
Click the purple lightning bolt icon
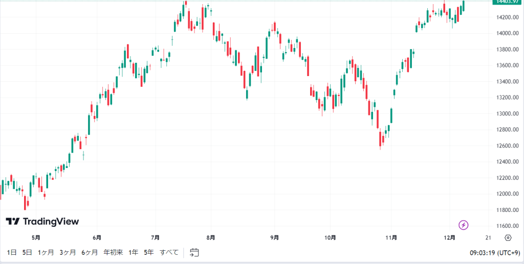click(463, 225)
